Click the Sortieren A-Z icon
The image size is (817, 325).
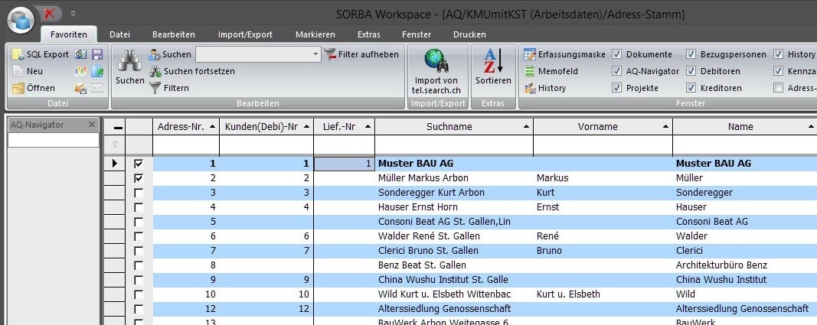pyautogui.click(x=493, y=61)
